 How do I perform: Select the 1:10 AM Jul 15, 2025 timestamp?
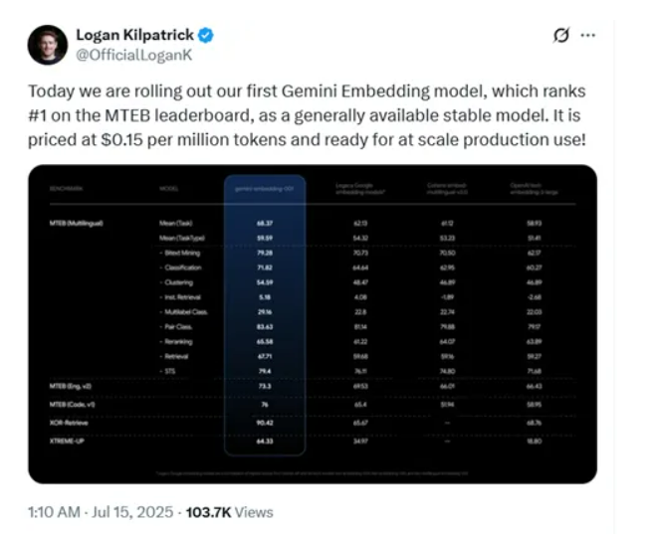[101, 512]
